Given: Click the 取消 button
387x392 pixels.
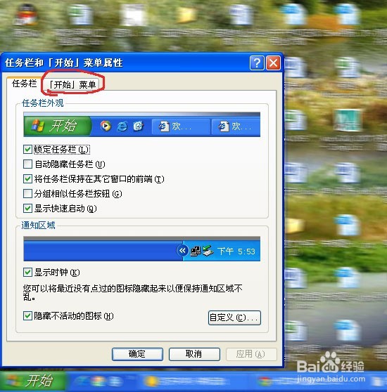Looking at the screenshot, I should click(194, 354).
